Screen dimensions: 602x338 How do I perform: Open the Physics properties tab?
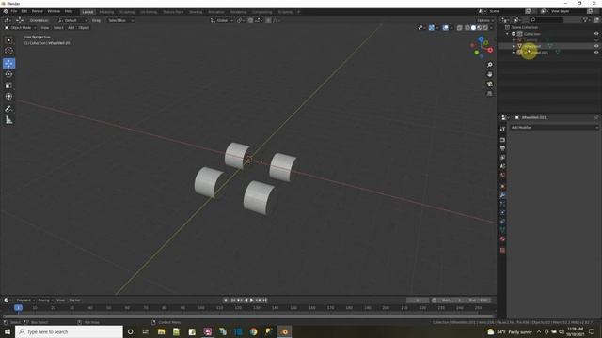(x=502, y=213)
